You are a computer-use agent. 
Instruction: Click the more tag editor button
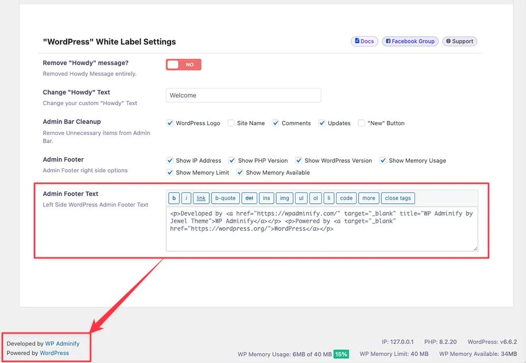click(369, 198)
